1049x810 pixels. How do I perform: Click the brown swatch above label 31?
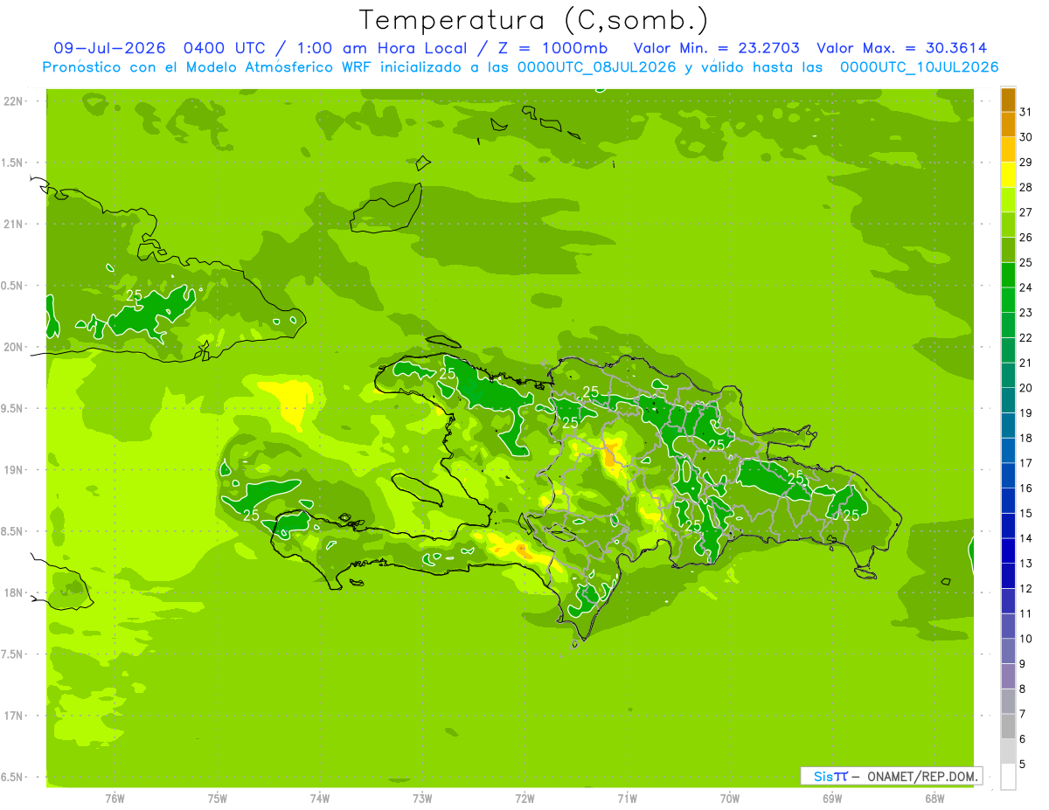coord(1008,100)
